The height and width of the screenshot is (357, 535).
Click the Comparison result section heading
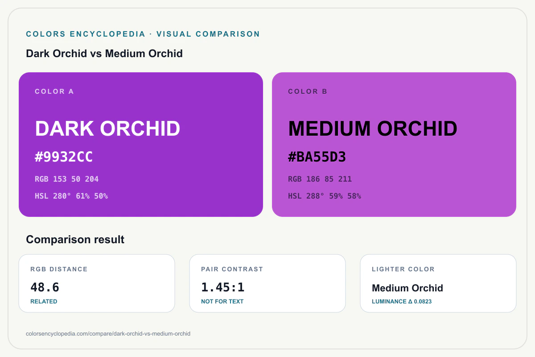(75, 240)
